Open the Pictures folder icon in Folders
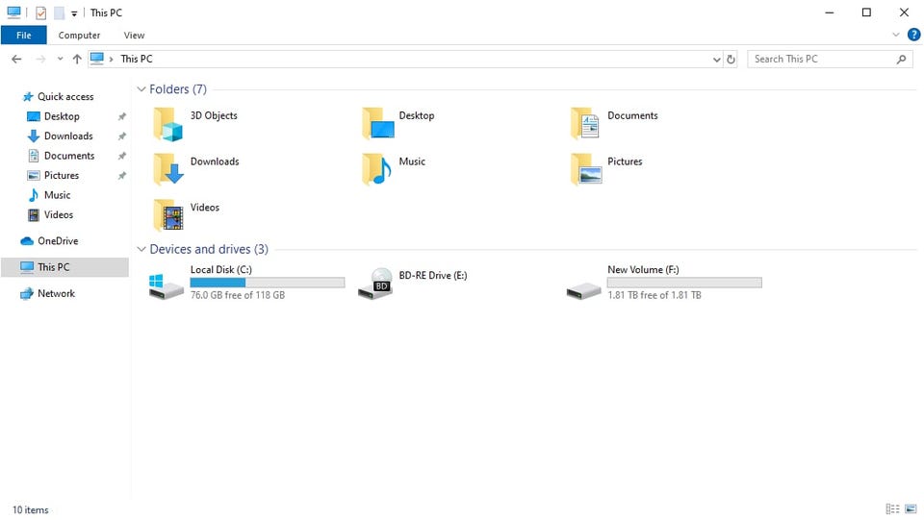The width and height of the screenshot is (924, 520). click(x=586, y=169)
